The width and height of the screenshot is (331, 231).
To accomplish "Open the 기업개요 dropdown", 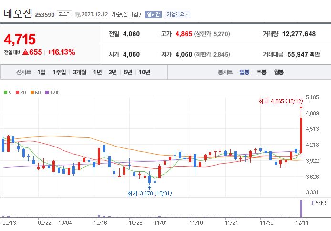I will [x=177, y=15].
